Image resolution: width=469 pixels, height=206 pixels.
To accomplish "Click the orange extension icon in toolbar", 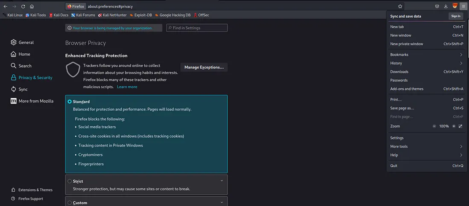I will (x=455, y=6).
